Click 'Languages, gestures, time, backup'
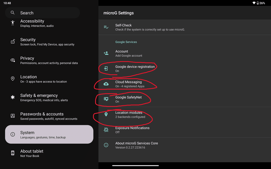This screenshot has width=271, height=169. click(x=43, y=138)
